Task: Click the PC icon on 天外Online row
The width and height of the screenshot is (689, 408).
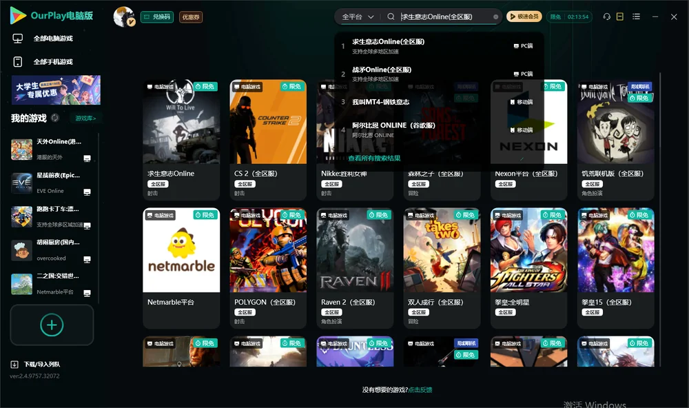Action: coord(87,159)
